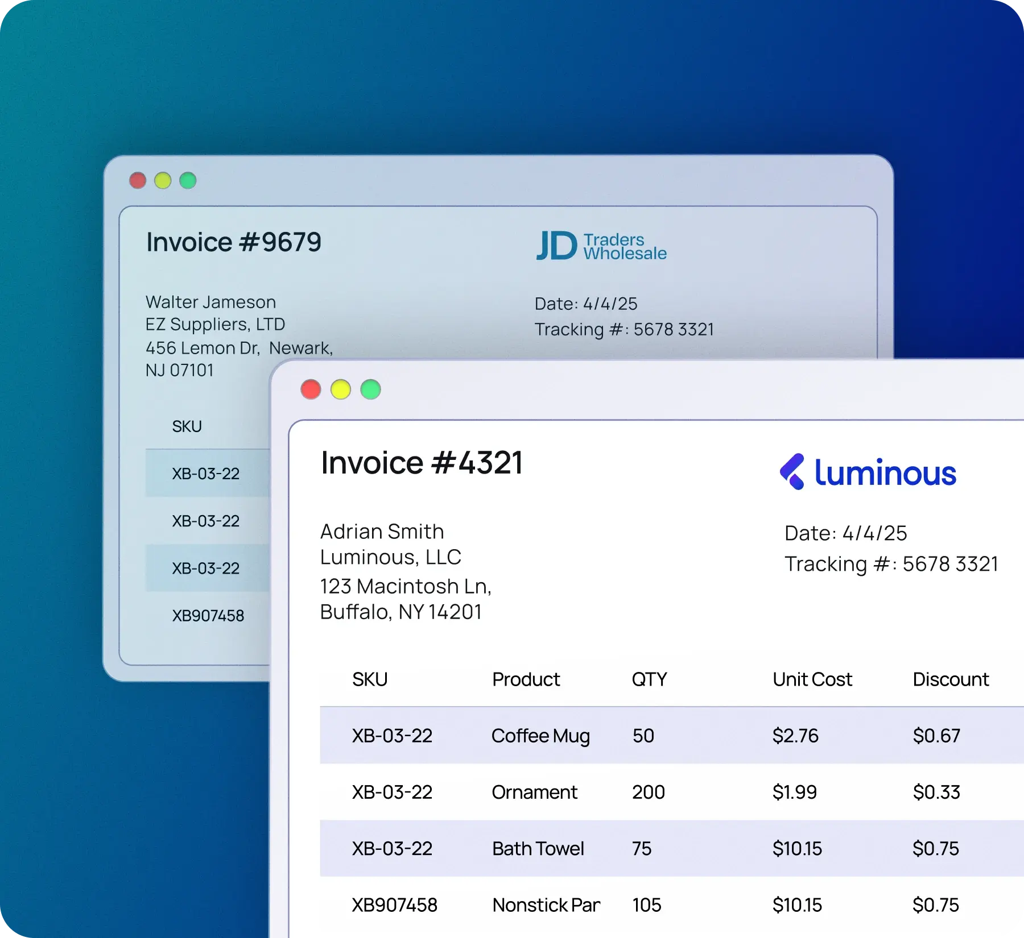The image size is (1024, 938).
Task: Click the name Adrian Smith
Action: point(382,532)
